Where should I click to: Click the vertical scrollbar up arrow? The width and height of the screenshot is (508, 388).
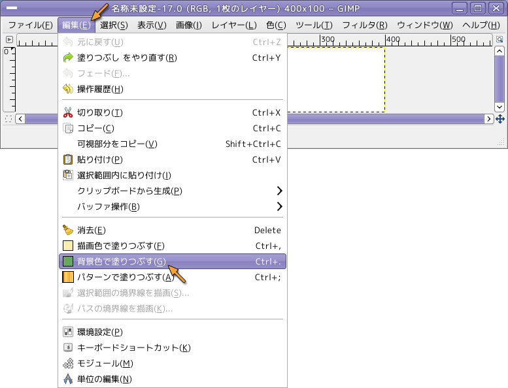(x=500, y=51)
